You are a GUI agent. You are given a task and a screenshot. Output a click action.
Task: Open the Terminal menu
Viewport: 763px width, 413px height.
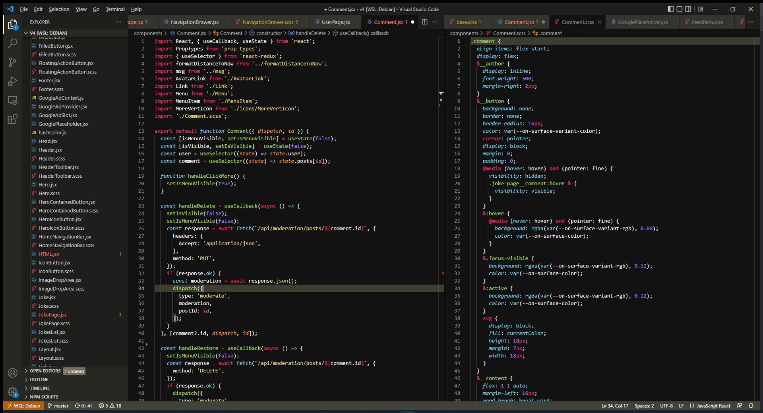pyautogui.click(x=115, y=9)
